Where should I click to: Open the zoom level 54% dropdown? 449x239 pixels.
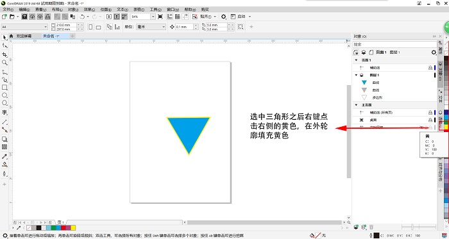(153, 17)
